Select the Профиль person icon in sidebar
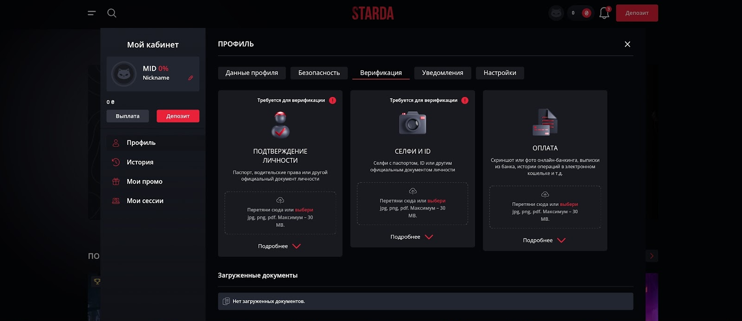This screenshot has width=742, height=321. click(116, 143)
